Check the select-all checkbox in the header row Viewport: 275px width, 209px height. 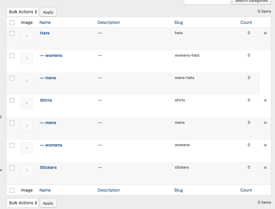pyautogui.click(x=12, y=22)
